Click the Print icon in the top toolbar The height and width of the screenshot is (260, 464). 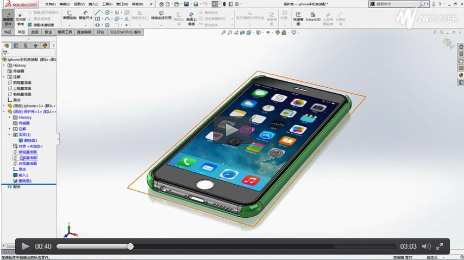196,4
